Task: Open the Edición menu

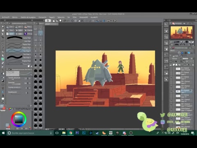Action: [15, 17]
